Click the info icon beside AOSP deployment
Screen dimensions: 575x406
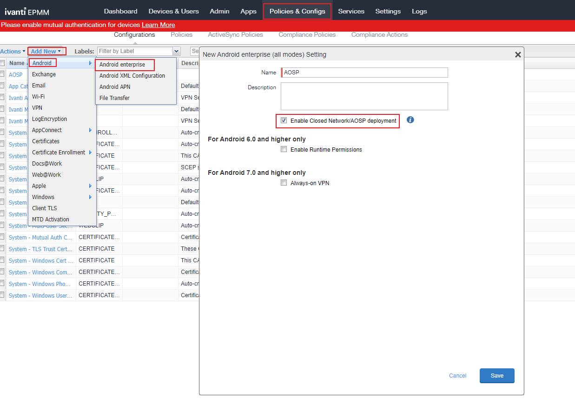coord(410,120)
